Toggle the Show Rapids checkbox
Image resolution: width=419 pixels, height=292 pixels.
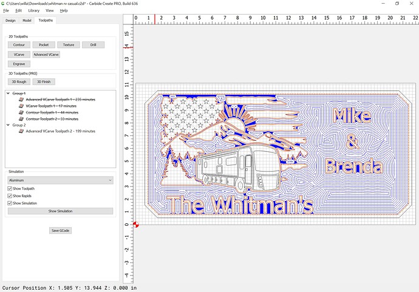(10, 196)
